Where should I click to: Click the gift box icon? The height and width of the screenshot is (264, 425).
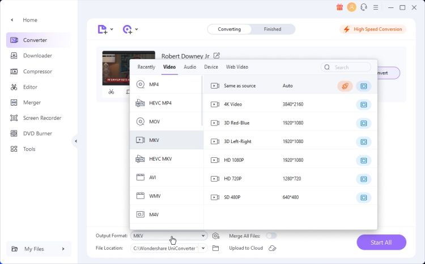pos(339,7)
